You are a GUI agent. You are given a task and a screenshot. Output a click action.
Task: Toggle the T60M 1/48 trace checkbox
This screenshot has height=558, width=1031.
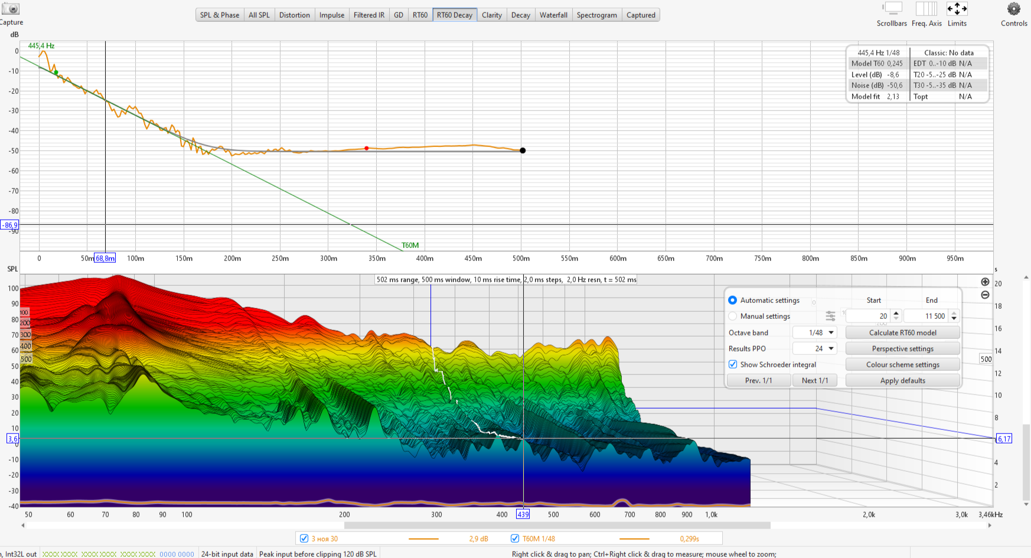(515, 539)
